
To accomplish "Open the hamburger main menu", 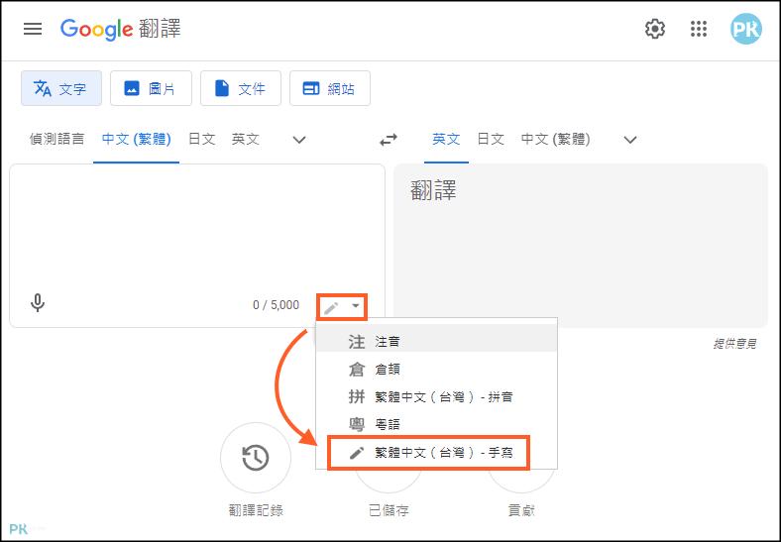I will (x=33, y=29).
